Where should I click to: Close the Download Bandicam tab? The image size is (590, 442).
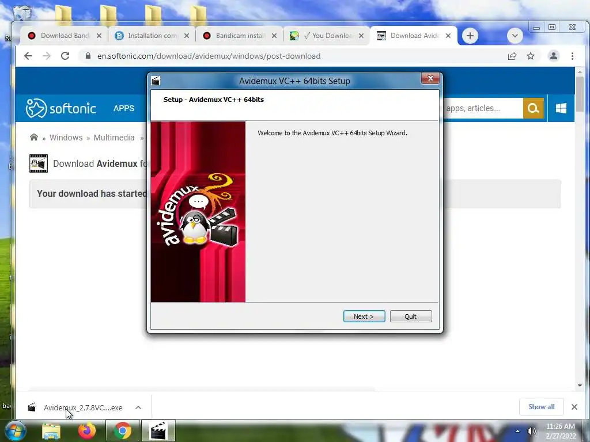(99, 36)
